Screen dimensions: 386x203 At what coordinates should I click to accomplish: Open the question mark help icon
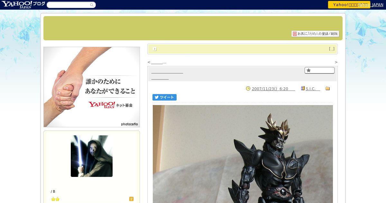click(x=131, y=199)
